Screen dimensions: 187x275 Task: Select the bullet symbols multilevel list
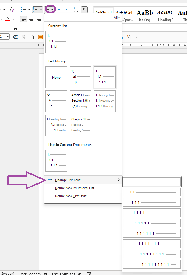pos(56,101)
